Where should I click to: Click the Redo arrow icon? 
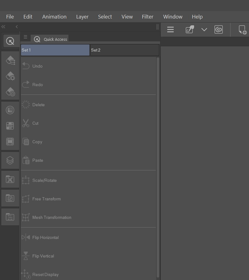[x=26, y=84]
